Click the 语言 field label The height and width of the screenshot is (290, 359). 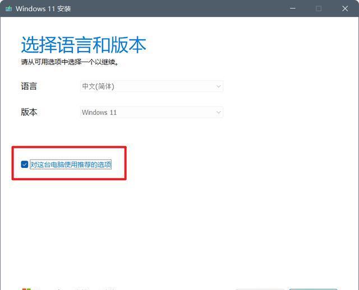29,86
